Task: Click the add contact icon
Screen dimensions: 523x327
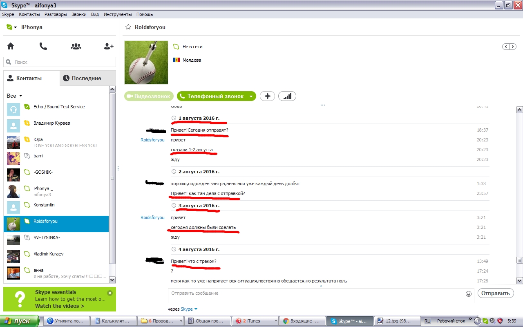Action: point(109,46)
